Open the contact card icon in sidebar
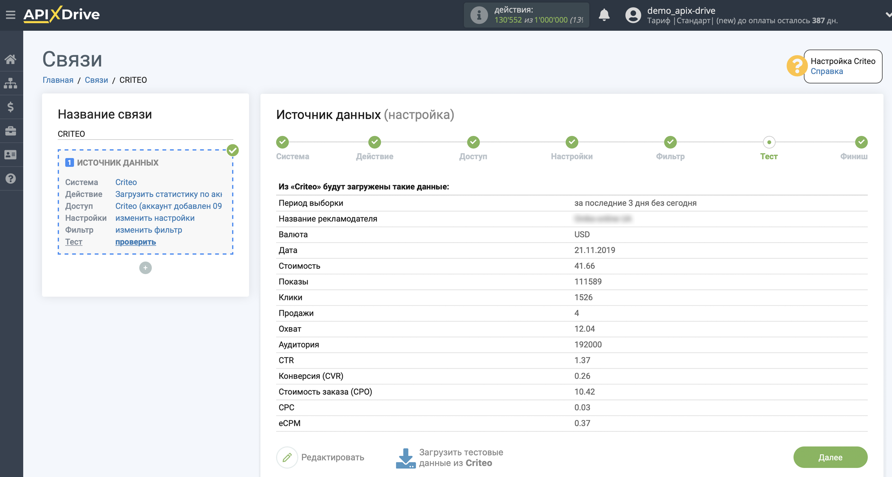 (11, 154)
